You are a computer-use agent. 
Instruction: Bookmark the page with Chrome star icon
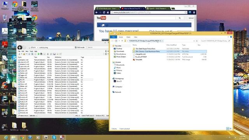click(x=186, y=12)
